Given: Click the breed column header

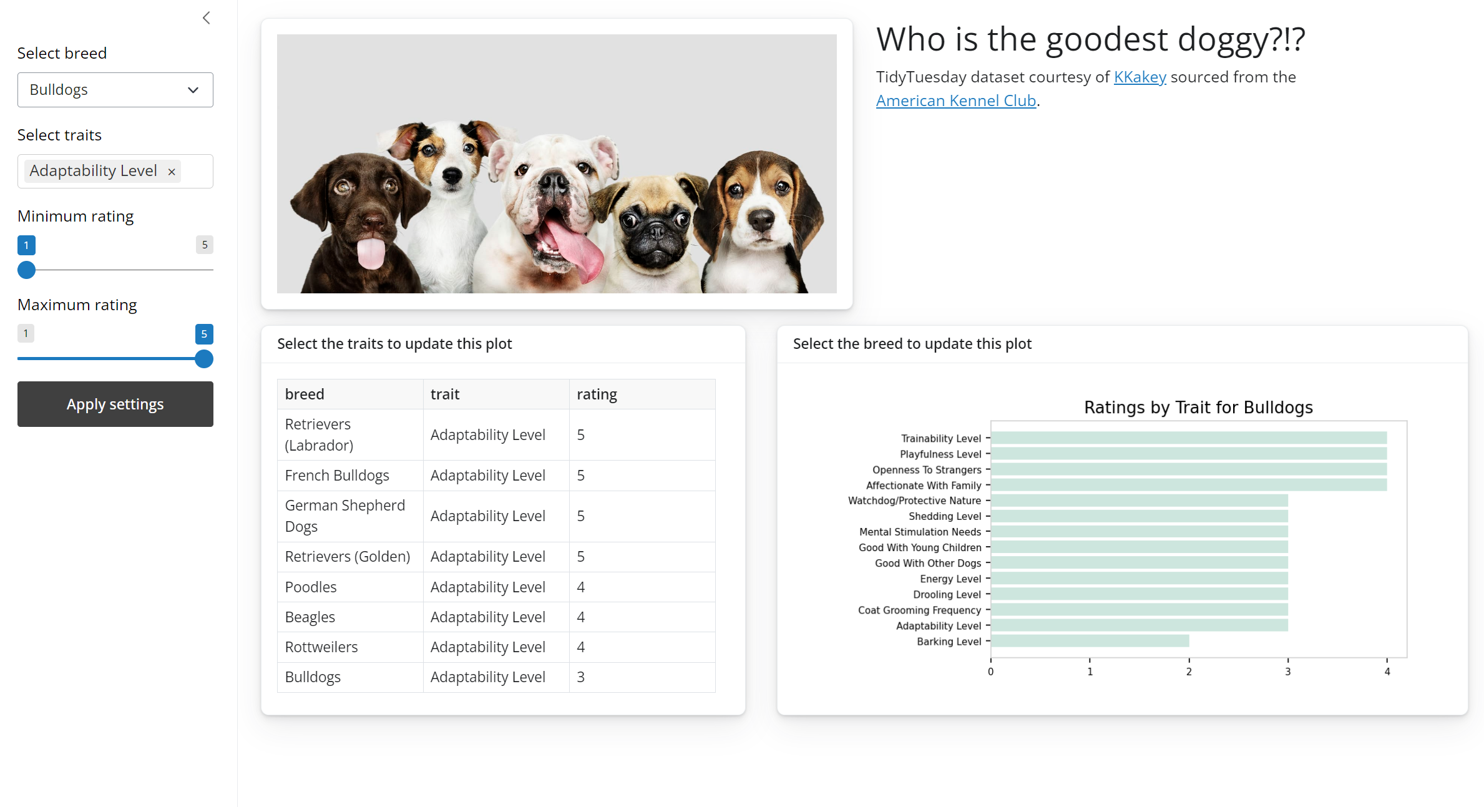Looking at the screenshot, I should click(x=305, y=394).
